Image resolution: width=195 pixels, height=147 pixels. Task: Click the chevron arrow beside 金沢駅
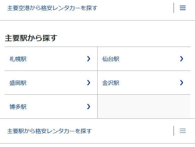181,82
